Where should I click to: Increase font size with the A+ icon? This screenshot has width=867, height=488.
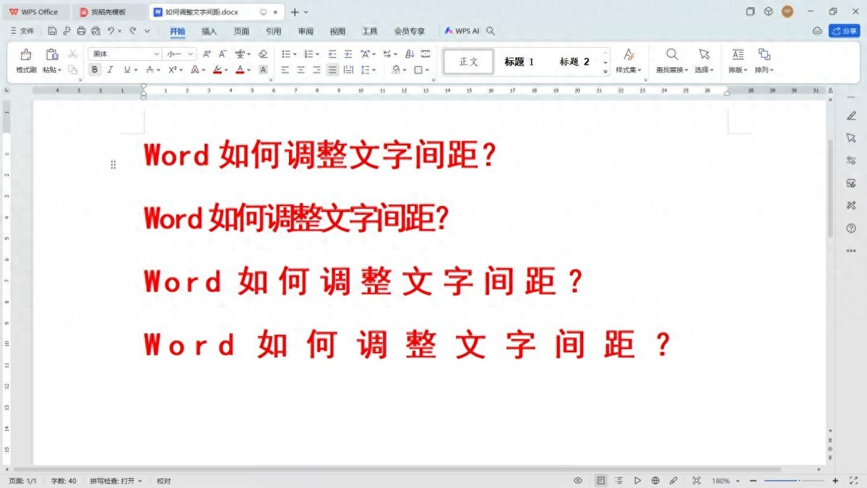coord(207,54)
